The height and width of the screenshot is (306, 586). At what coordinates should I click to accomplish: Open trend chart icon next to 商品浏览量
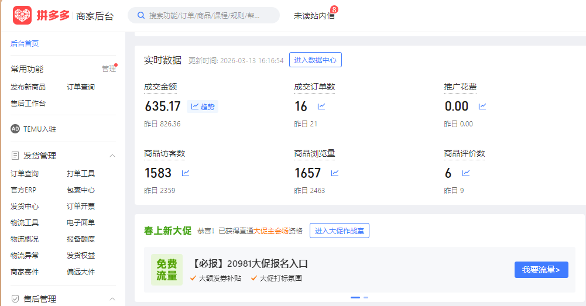point(335,173)
